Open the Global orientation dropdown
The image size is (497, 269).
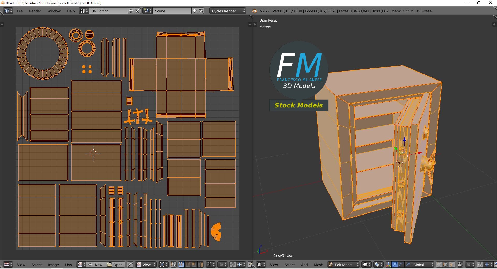(x=423, y=265)
